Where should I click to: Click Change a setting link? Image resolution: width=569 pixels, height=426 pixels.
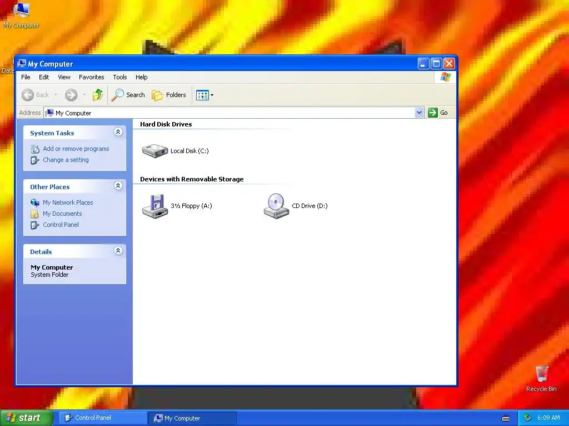pos(66,160)
